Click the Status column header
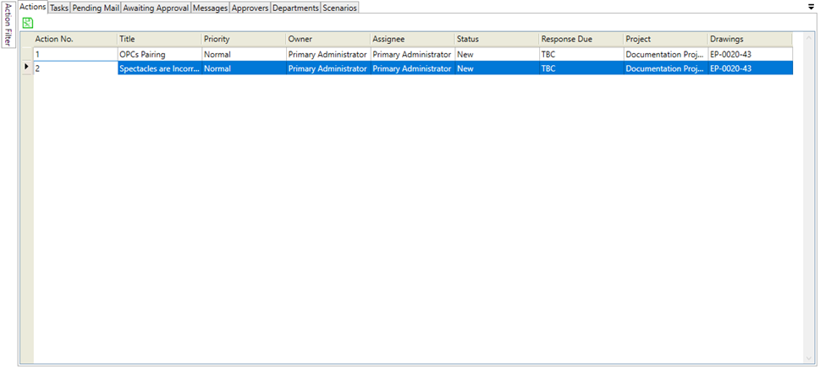This screenshot has width=820, height=369. coord(497,39)
